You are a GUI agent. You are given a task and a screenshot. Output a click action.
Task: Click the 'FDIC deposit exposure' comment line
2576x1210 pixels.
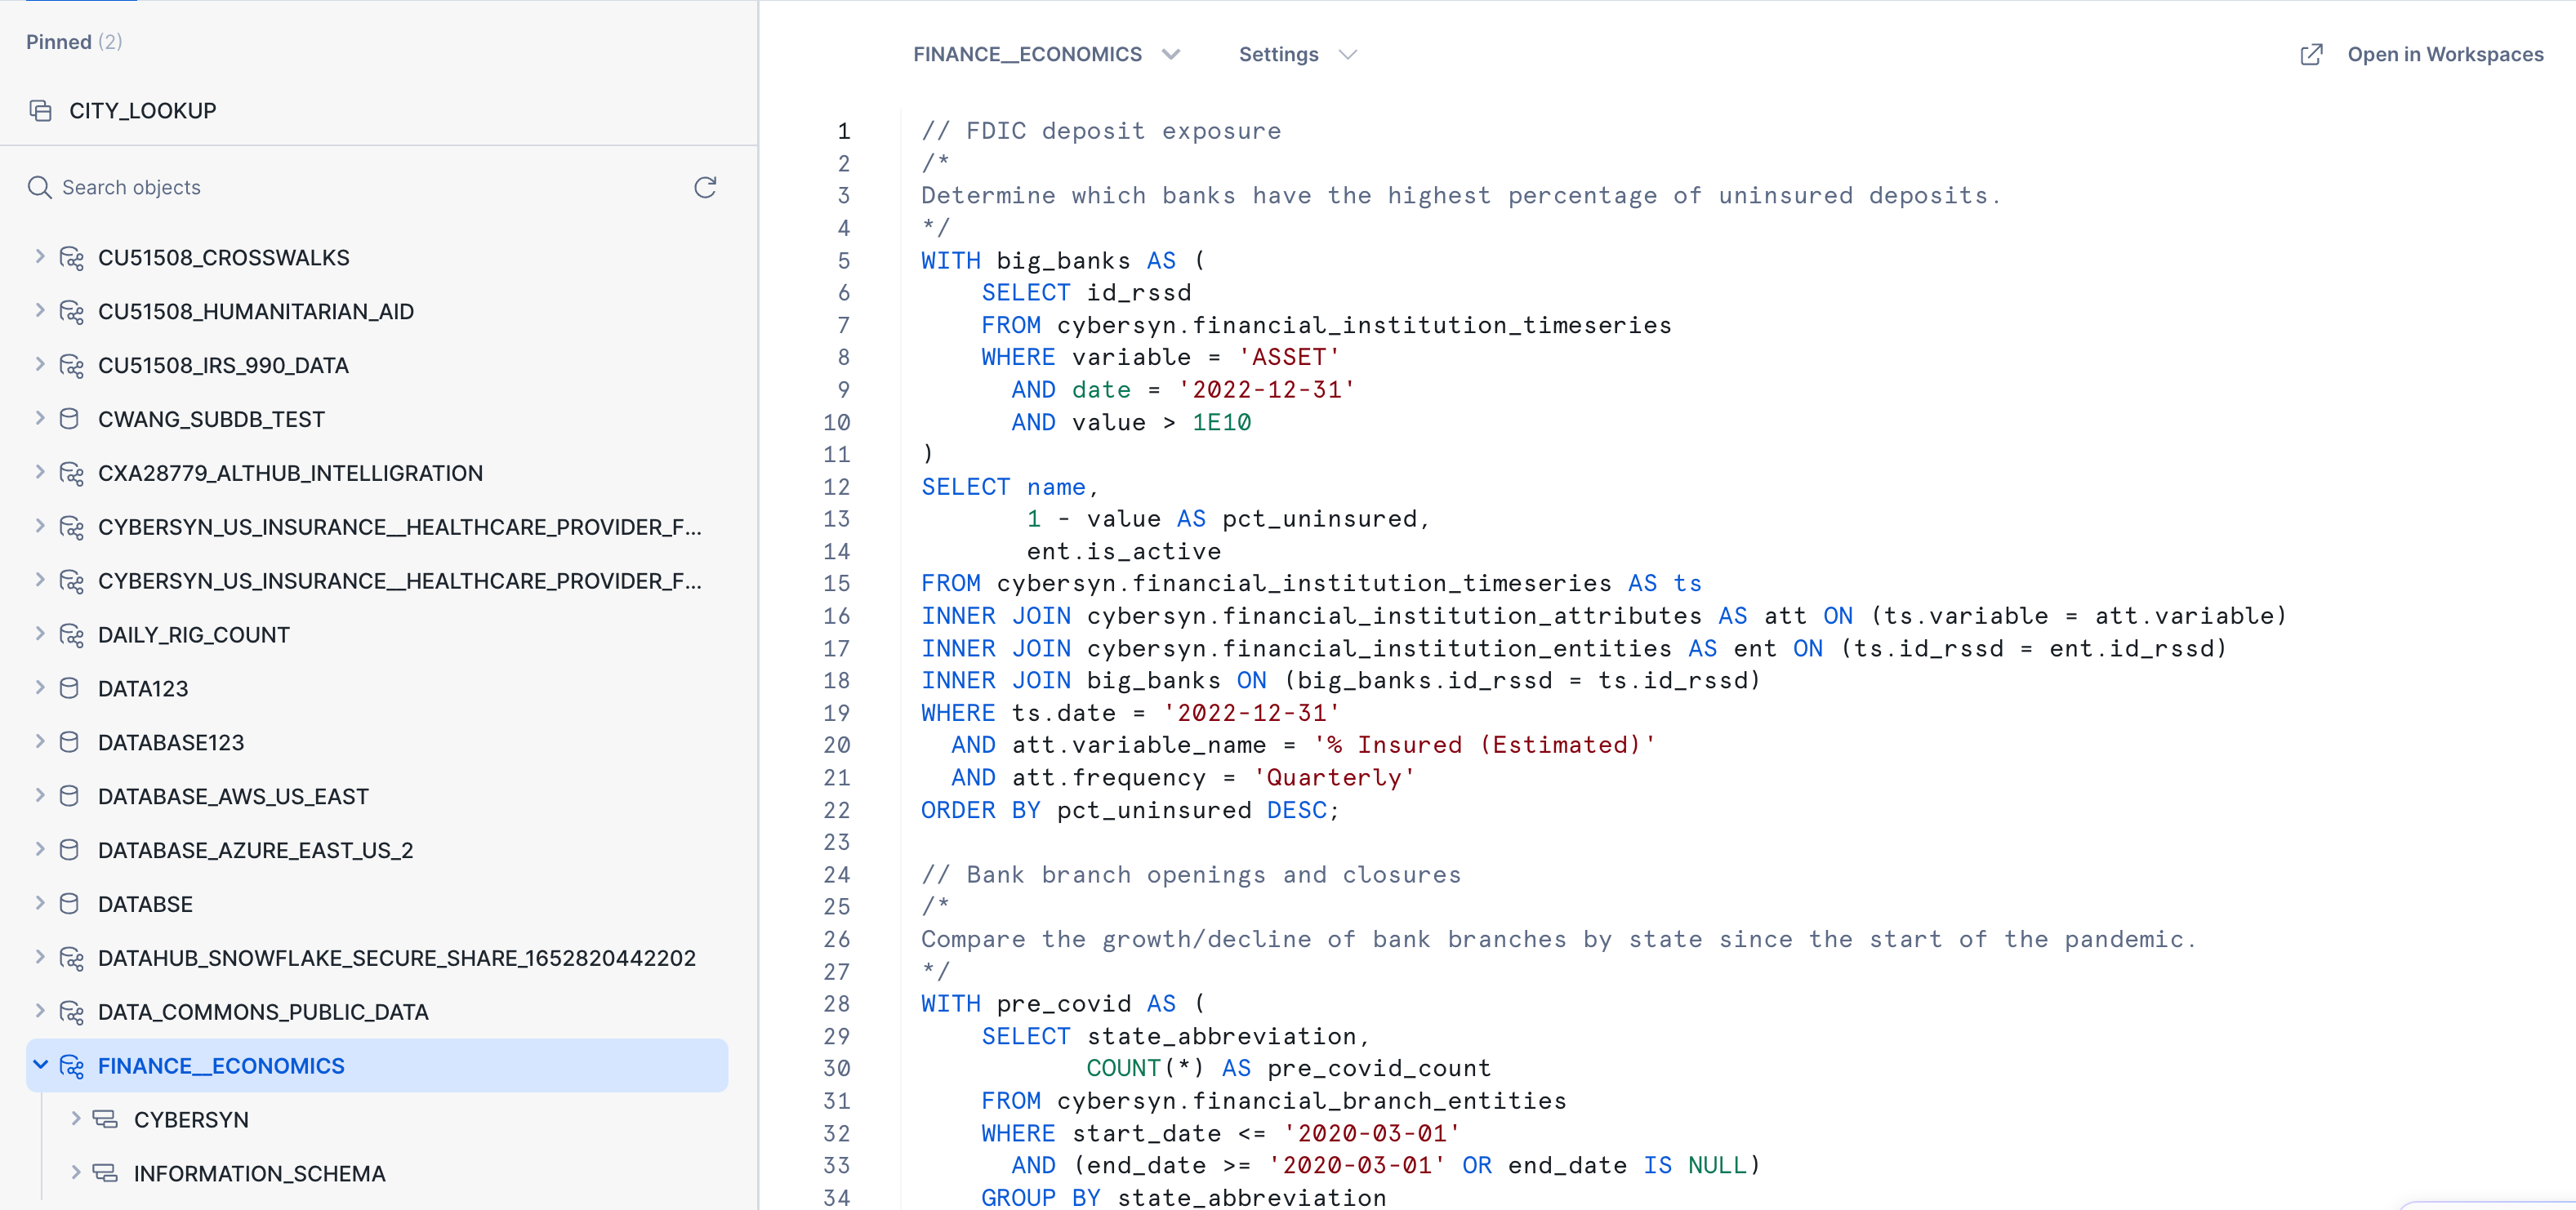coord(1101,131)
